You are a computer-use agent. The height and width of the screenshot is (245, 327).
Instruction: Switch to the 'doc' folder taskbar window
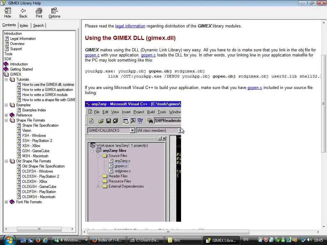183,240
